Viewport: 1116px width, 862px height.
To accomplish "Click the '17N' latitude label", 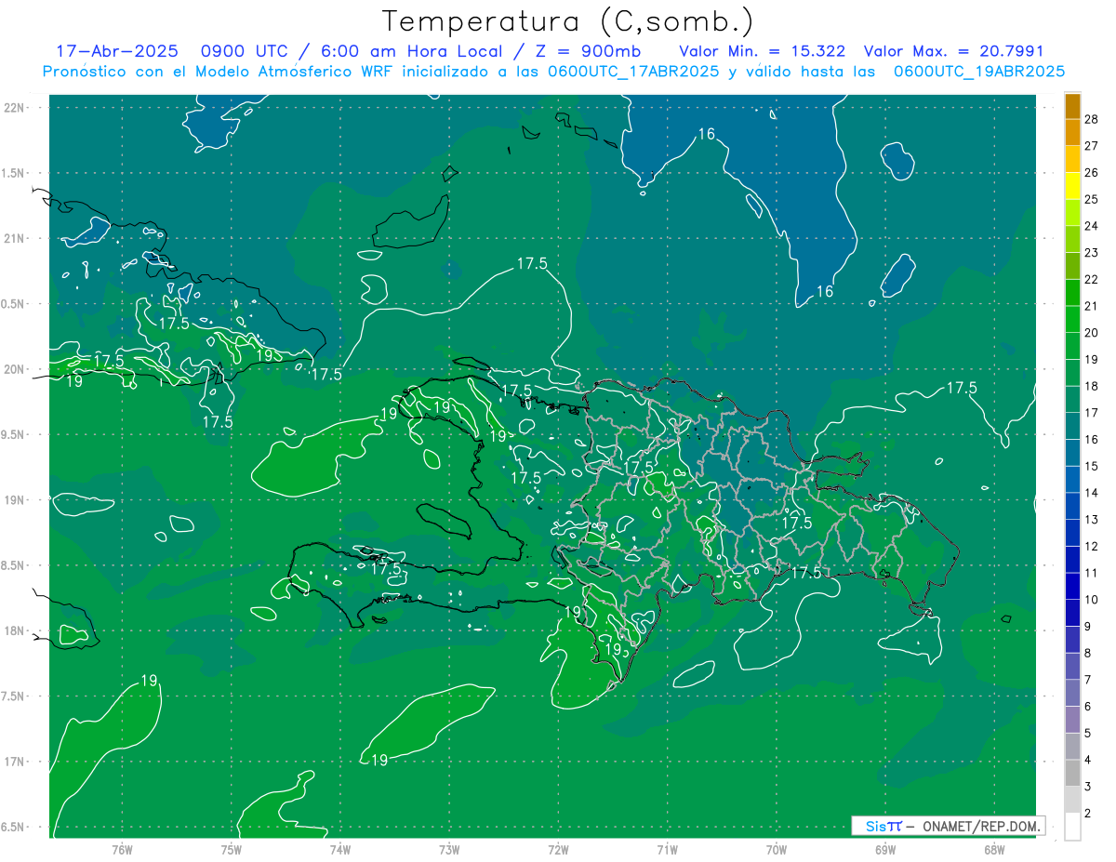I will click(x=14, y=762).
